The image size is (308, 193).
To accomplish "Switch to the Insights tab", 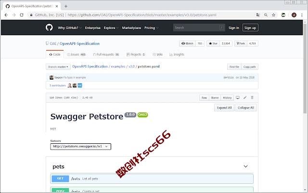I will (177, 55).
